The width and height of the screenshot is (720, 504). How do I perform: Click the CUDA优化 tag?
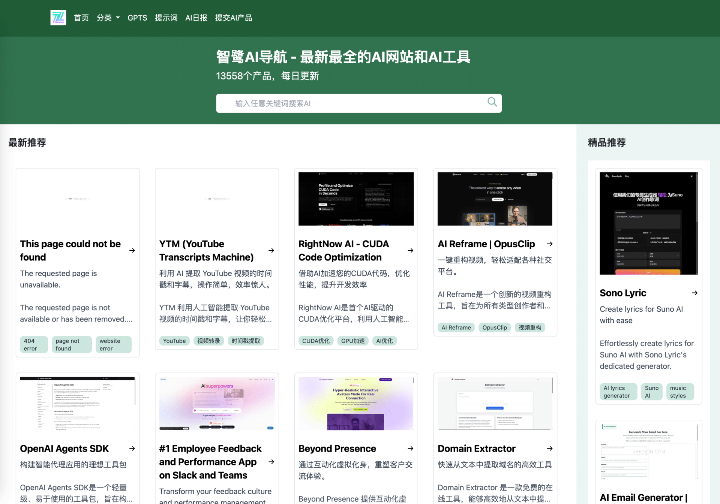[x=316, y=341]
